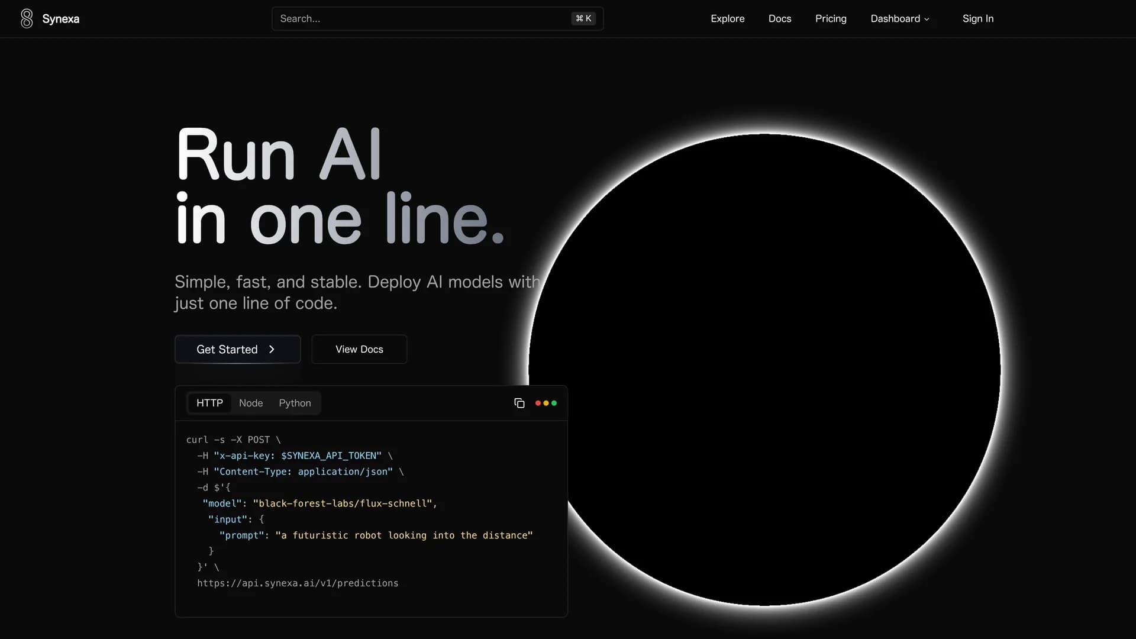Go to the Pricing page

(x=830, y=18)
